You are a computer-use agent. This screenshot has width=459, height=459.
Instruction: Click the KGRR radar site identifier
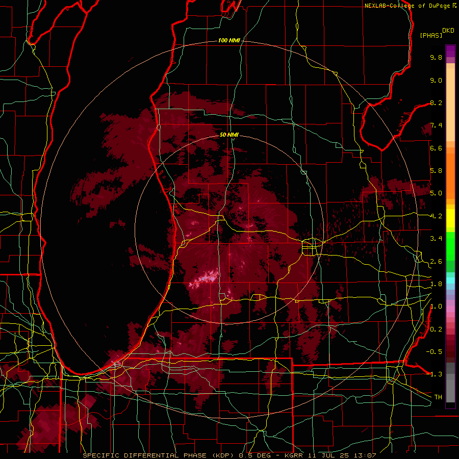294,455
